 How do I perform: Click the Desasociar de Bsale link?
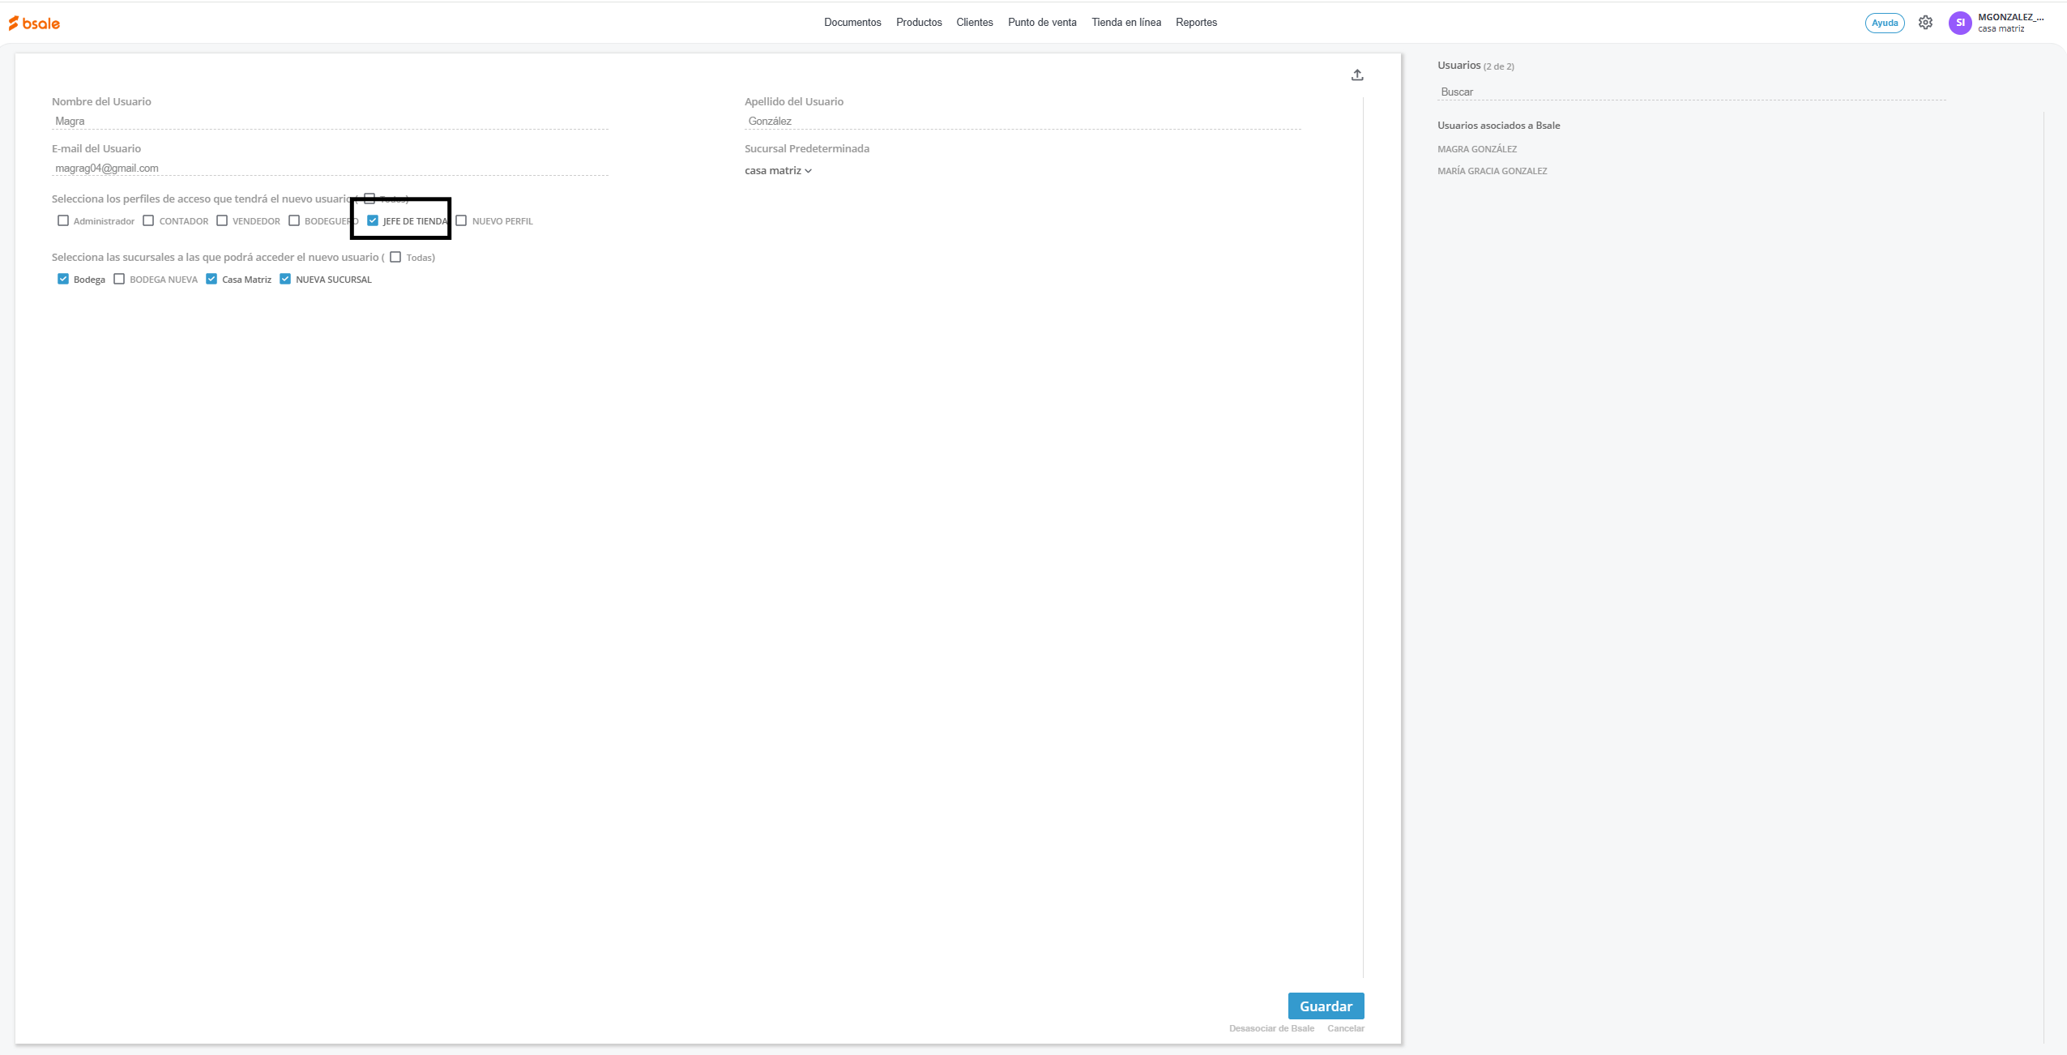click(1271, 1028)
